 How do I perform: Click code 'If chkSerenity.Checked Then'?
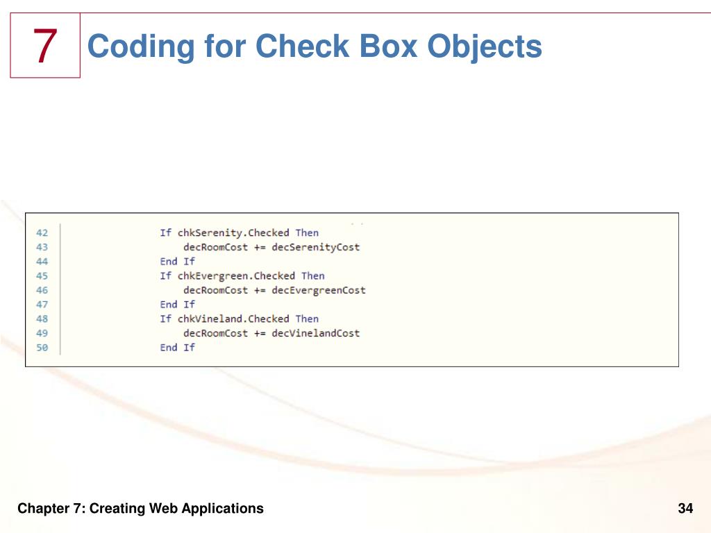click(240, 233)
